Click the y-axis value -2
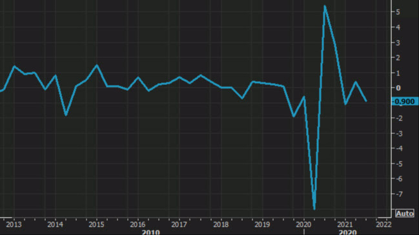This screenshot has height=235, width=419. (x=399, y=118)
